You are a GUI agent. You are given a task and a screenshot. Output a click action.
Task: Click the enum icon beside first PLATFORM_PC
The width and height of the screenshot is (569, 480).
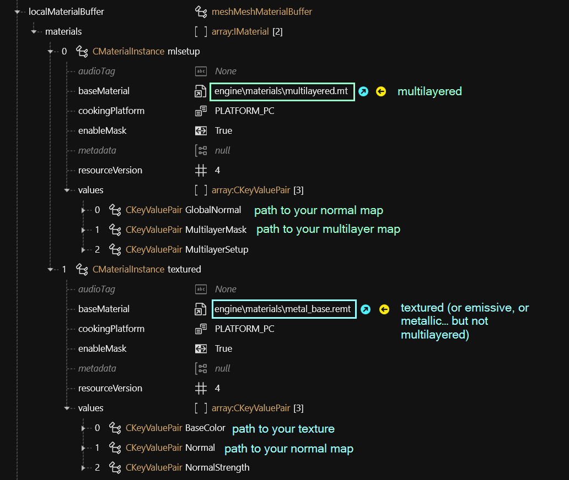pos(201,111)
